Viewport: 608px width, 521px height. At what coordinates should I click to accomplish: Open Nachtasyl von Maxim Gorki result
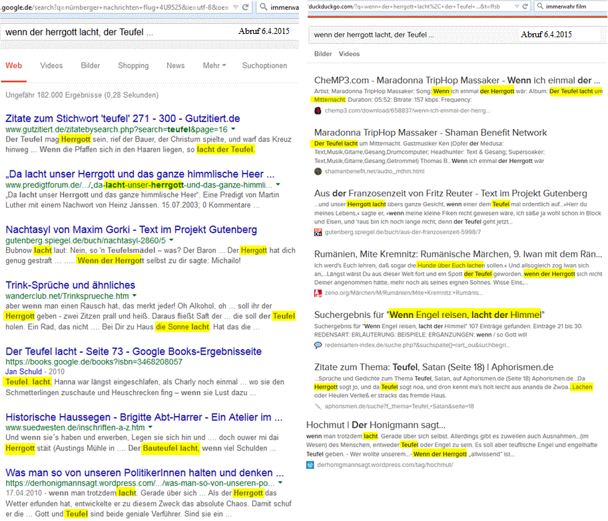[131, 230]
